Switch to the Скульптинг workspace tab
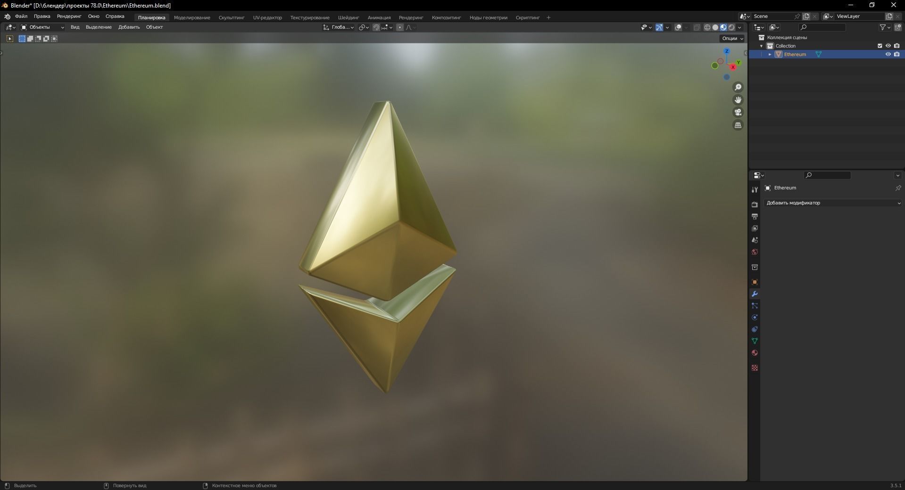Image resolution: width=905 pixels, height=490 pixels. point(232,18)
